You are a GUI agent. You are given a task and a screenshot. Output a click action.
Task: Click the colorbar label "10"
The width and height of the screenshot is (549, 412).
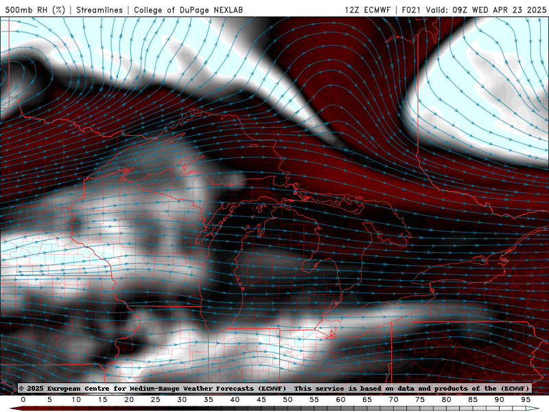pyautogui.click(x=76, y=400)
